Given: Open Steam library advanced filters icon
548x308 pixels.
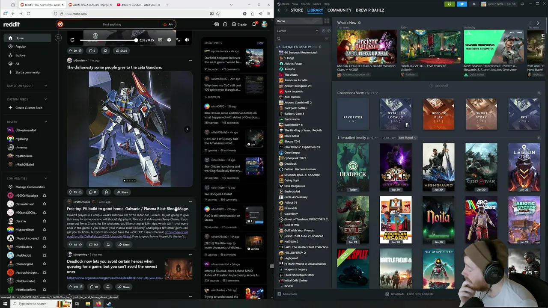Looking at the screenshot, I should [327, 39].
